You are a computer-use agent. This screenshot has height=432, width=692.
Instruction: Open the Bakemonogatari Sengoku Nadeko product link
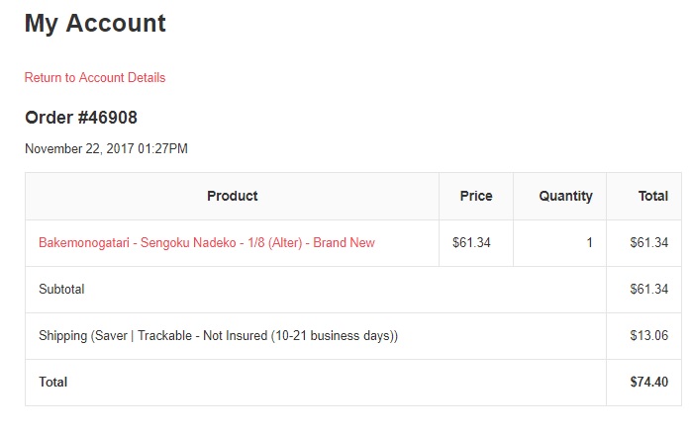(206, 242)
